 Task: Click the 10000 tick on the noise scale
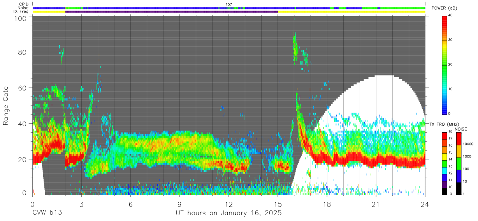pos(469,144)
